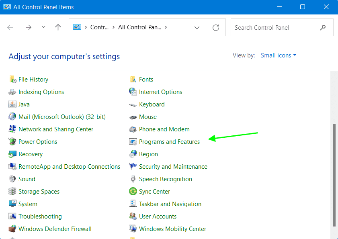
Task: Click the Indexing Options magnifier icon
Action: click(12, 92)
